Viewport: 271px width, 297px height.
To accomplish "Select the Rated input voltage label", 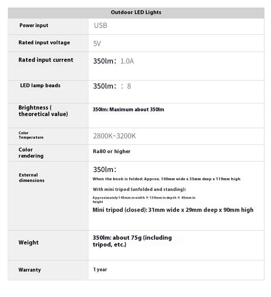I will coord(44,43).
